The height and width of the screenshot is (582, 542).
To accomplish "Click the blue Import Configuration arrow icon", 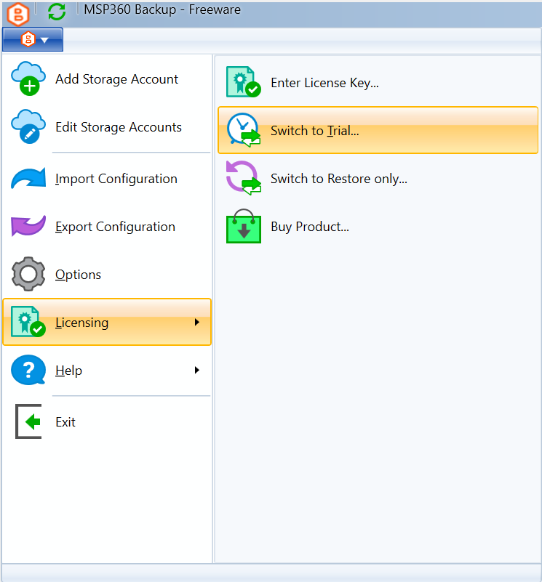I will coord(28,178).
